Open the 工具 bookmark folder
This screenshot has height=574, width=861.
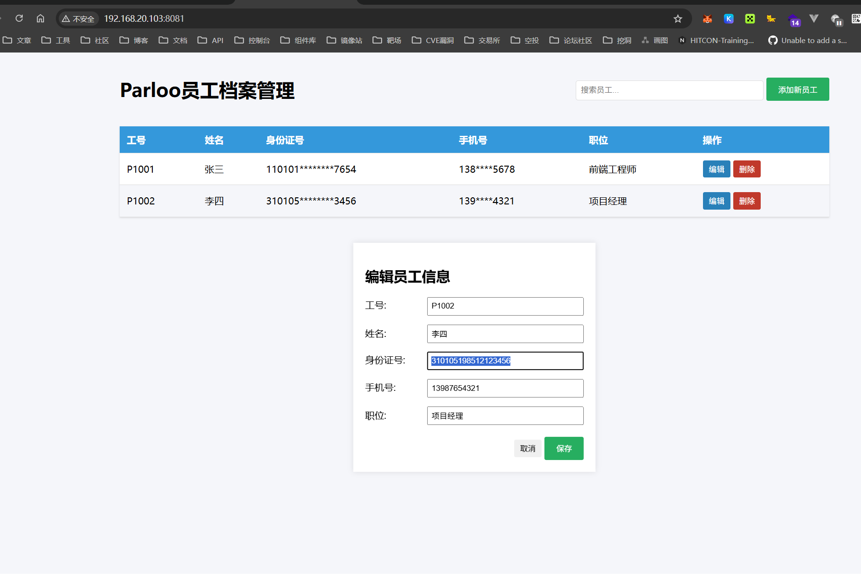coord(56,40)
